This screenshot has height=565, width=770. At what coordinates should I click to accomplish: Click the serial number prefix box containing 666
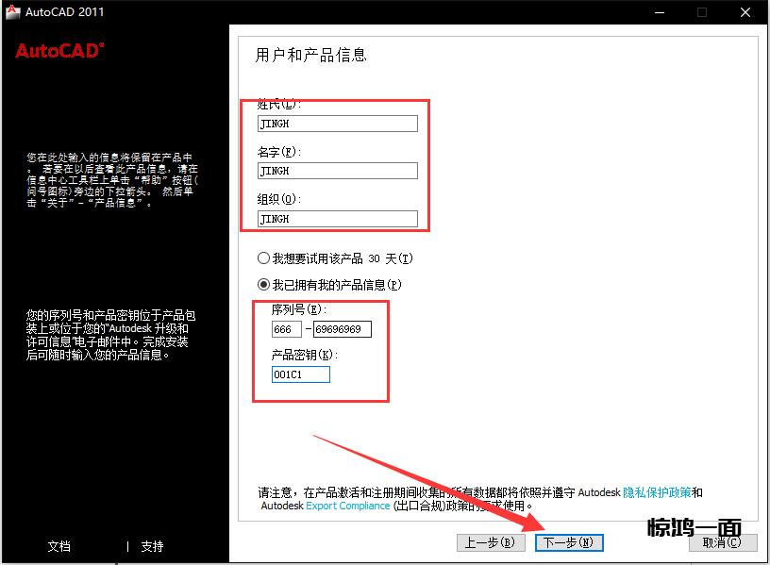point(286,329)
